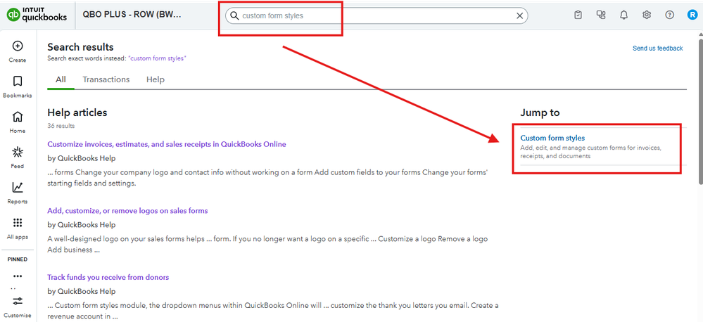Open the R user profile avatar
Viewport: 703px width, 322px height.
point(692,15)
